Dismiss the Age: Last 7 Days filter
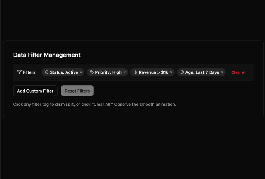Screen dimensions: 265x179 (x=222, y=72)
